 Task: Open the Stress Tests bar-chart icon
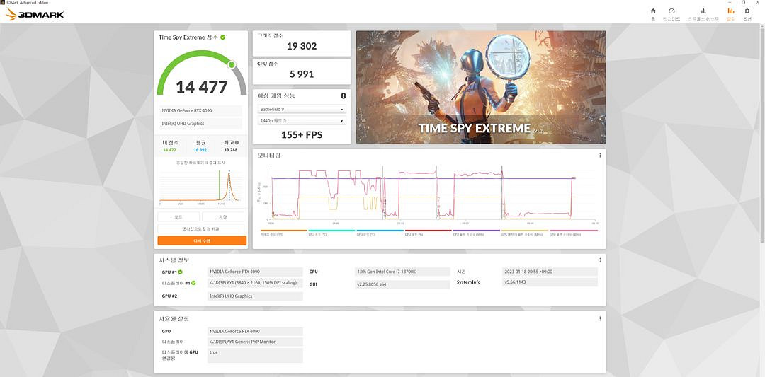click(x=703, y=13)
